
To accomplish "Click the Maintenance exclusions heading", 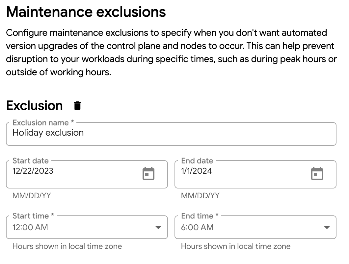I will 86,12.
